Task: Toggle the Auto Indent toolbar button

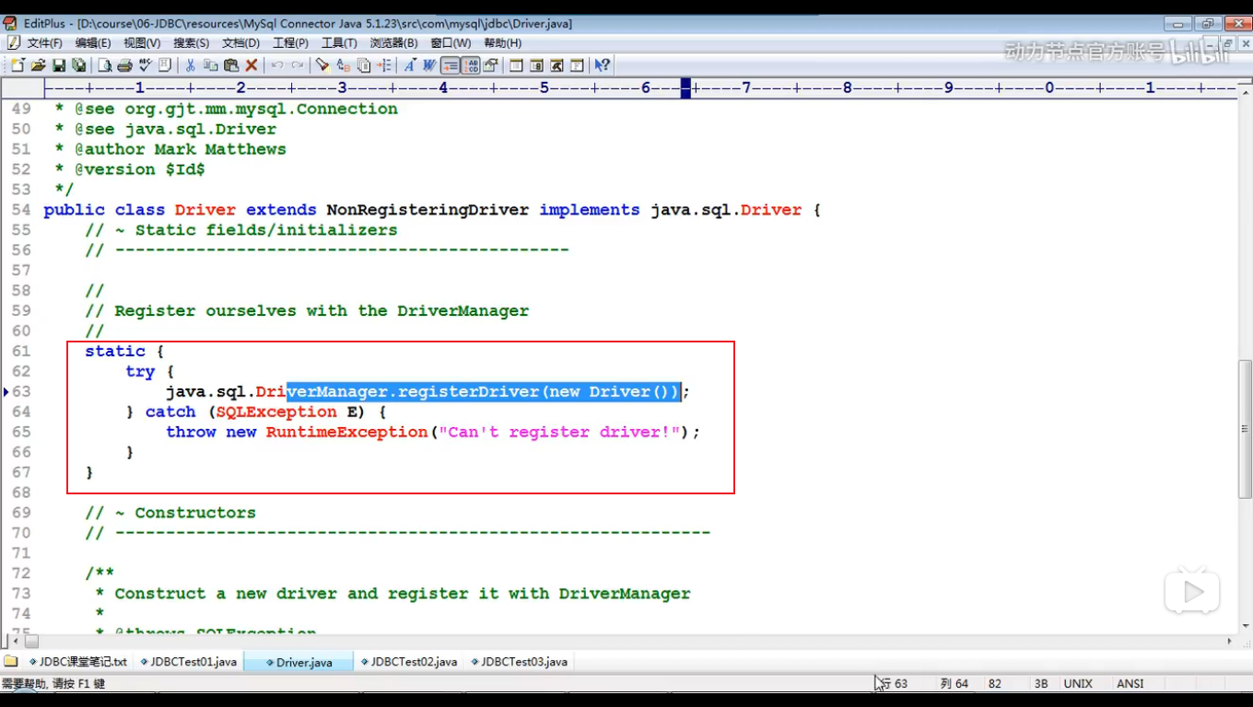Action: (451, 65)
